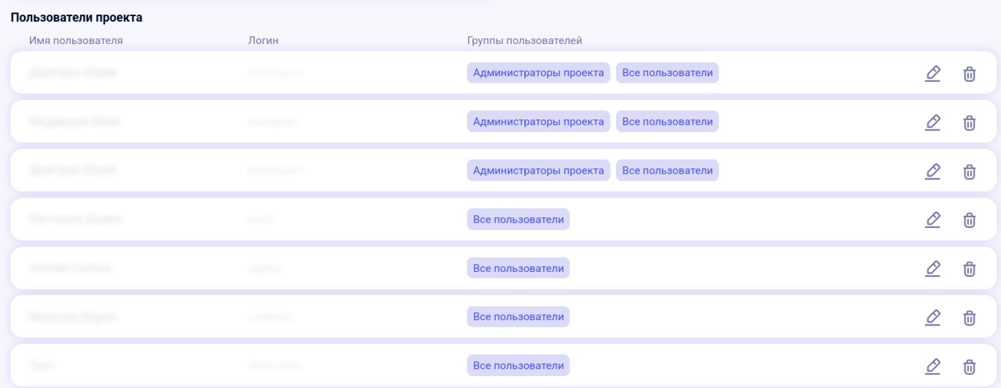Edit the sixth user in the list

tap(933, 317)
